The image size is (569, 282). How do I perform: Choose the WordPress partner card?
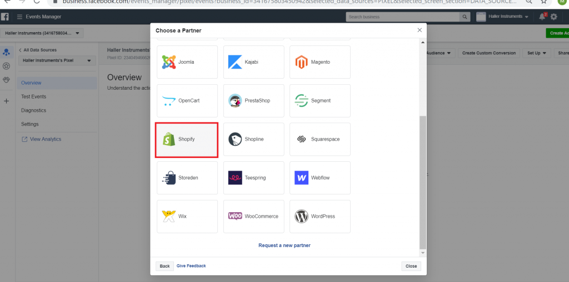tap(320, 217)
